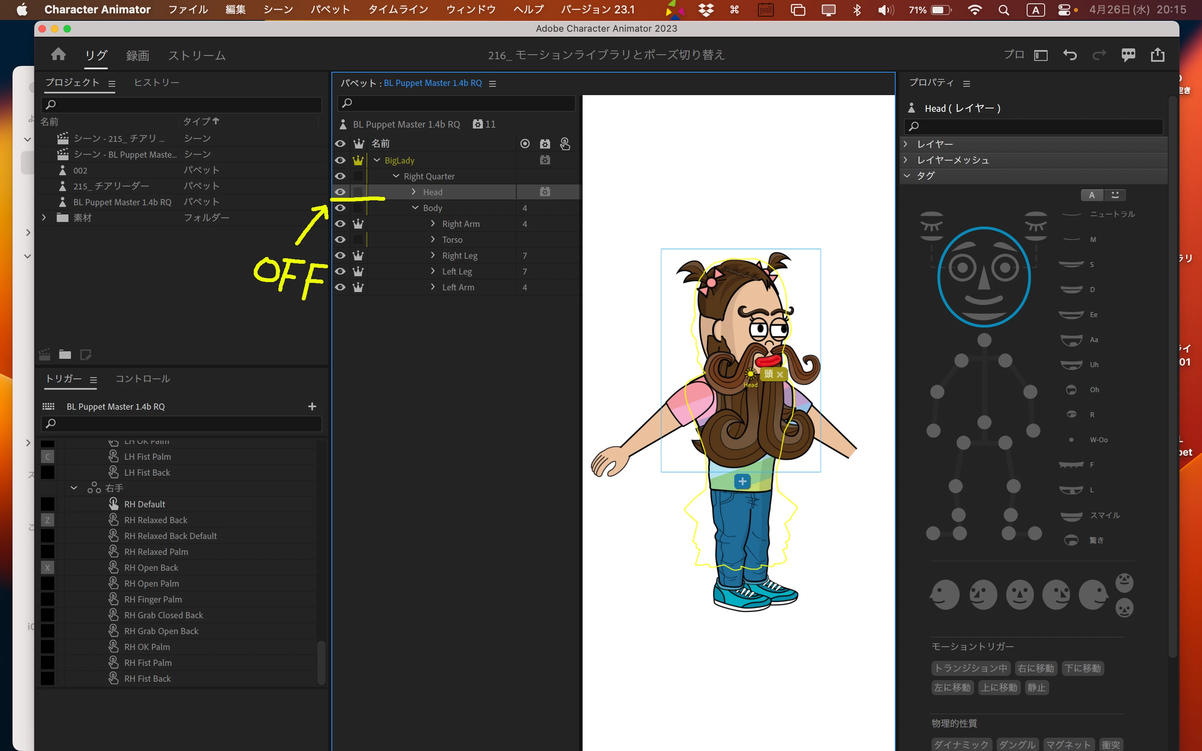Toggle visibility of the Right Arm layer
This screenshot has width=1202, height=751.
click(x=340, y=224)
